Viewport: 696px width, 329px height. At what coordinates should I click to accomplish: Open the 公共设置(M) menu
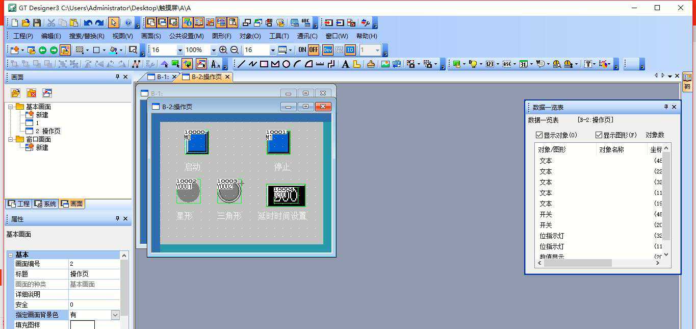click(x=186, y=36)
